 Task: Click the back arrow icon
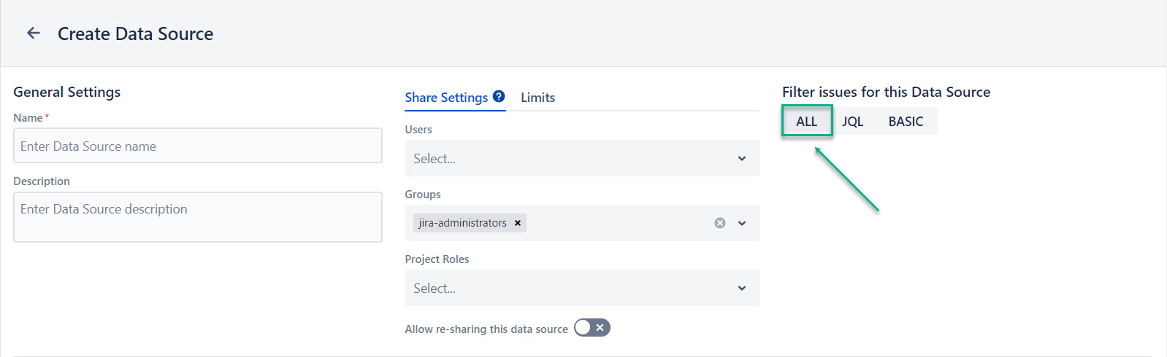coord(34,33)
